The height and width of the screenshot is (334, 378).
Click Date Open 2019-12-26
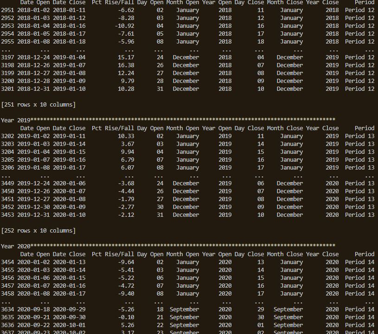coord(33,191)
